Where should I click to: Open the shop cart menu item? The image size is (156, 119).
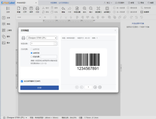(x=141, y=3)
